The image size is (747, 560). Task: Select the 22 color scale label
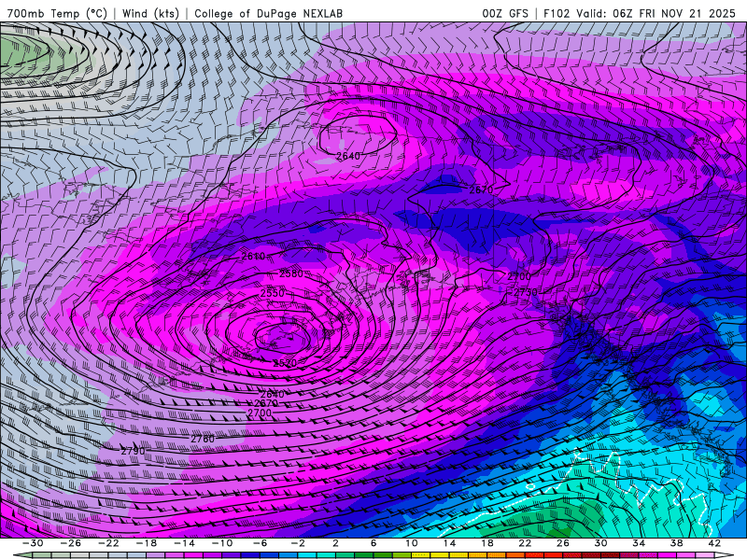pyautogui.click(x=525, y=543)
